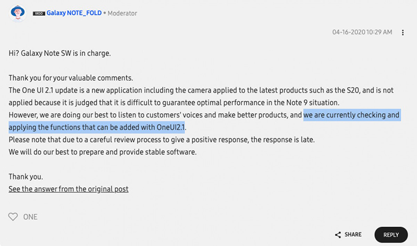Click the blue highlighted OneUI2.1 text
The image size is (417, 246).
[171, 127]
